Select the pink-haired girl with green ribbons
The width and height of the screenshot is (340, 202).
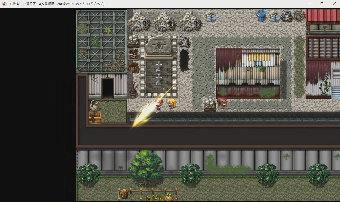[222, 103]
